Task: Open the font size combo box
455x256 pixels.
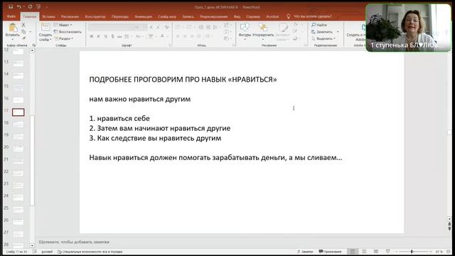Action: (x=139, y=27)
